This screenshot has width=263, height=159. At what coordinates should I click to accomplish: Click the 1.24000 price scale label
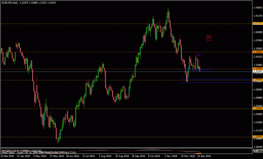point(258,114)
